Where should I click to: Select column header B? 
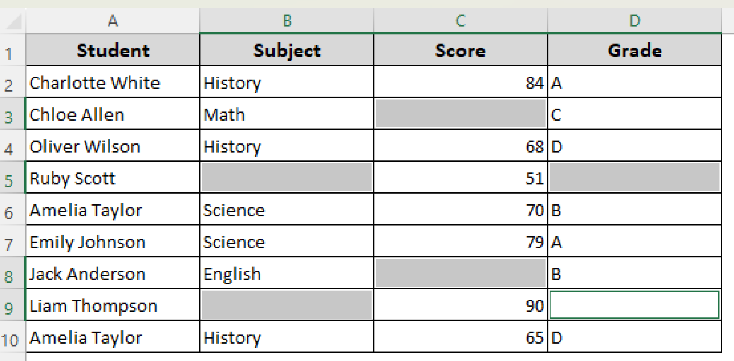coord(286,20)
